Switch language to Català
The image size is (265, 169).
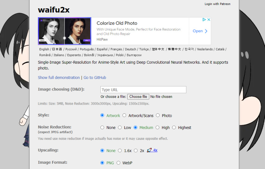tap(220, 49)
